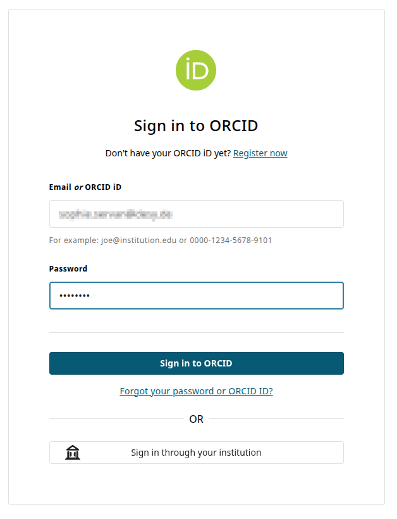Open Forgot your password or ORCID ID link
The height and width of the screenshot is (519, 397).
[x=196, y=391]
